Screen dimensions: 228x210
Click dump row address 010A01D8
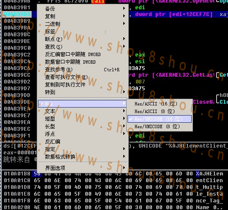click(17, 187)
